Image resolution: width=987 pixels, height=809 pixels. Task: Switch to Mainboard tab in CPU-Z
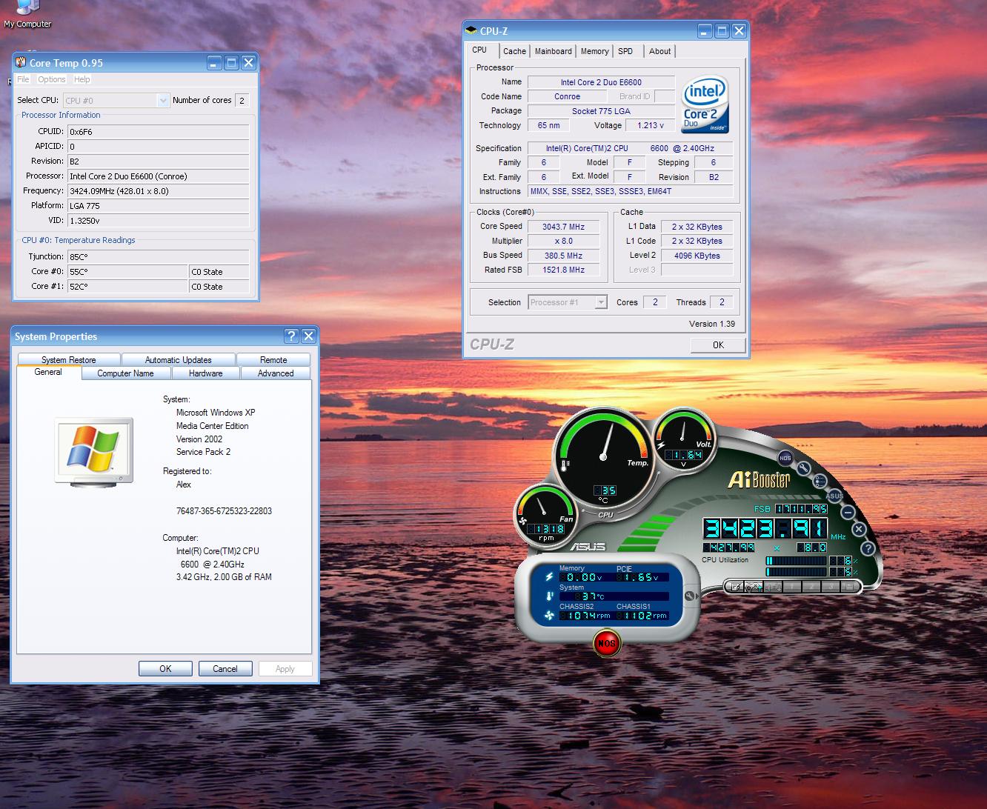pyautogui.click(x=554, y=51)
